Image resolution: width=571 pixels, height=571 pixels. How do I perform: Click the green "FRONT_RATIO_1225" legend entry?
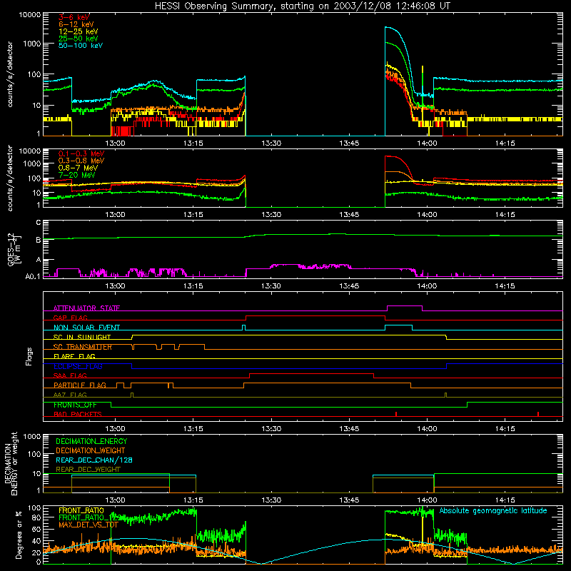(92, 517)
